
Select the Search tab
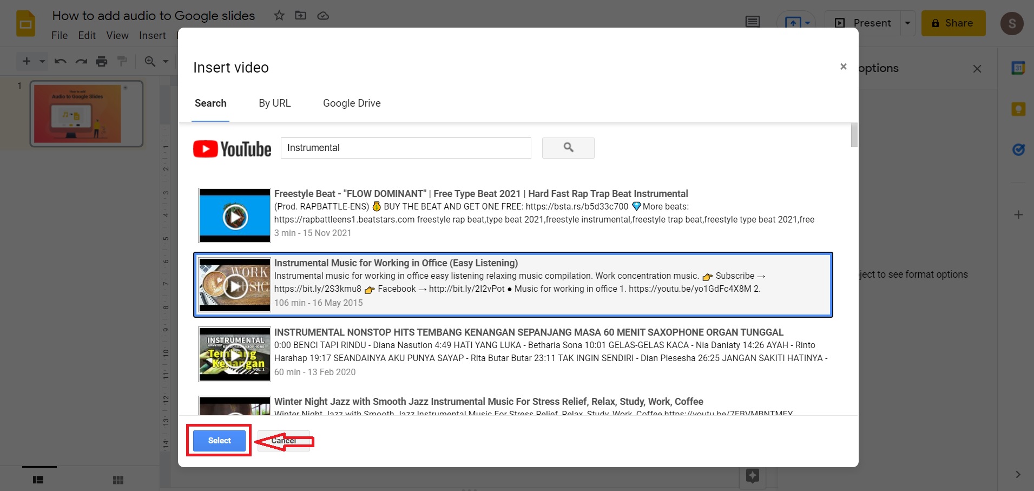tap(210, 103)
